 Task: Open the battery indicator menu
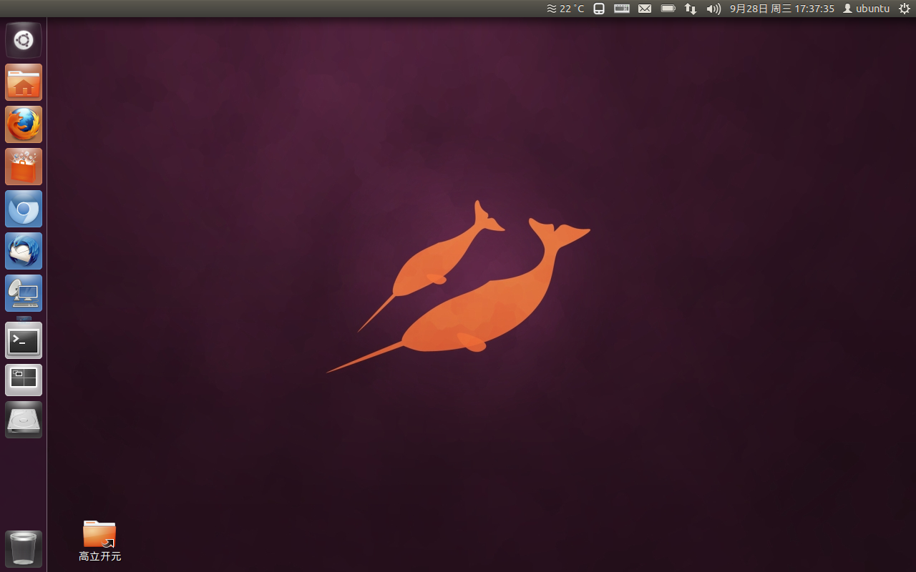[668, 9]
